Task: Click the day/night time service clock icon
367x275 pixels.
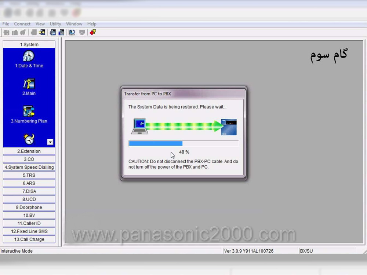Action: click(29, 139)
